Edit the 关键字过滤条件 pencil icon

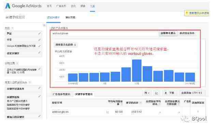pyautogui.click(x=39, y=88)
